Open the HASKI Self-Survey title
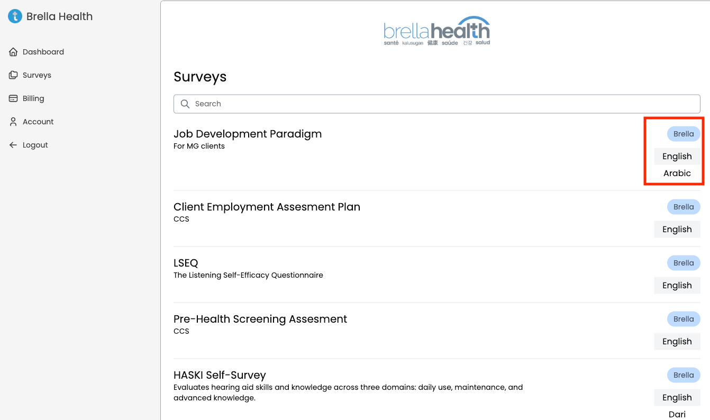This screenshot has width=710, height=420. tap(220, 375)
